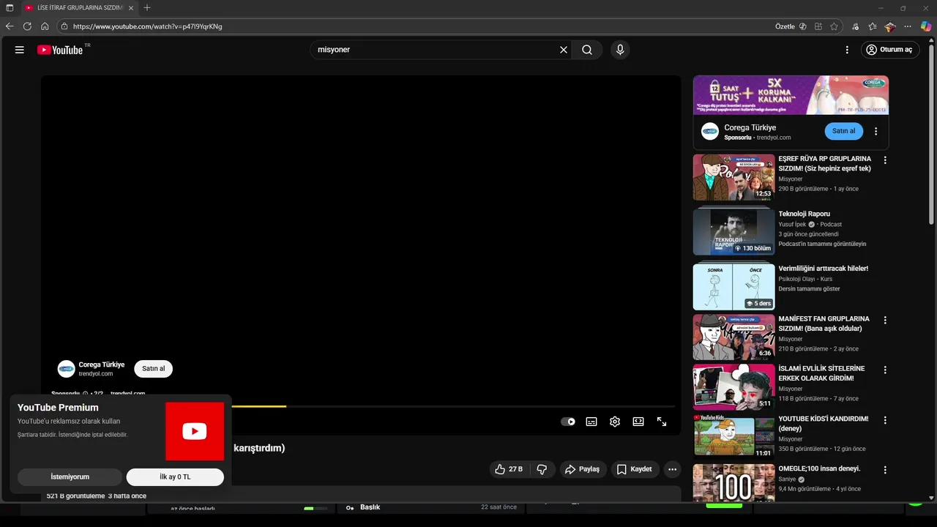Accept the İlk ay 0 TL offer
Viewport: 937px width, 527px height.
click(x=175, y=476)
